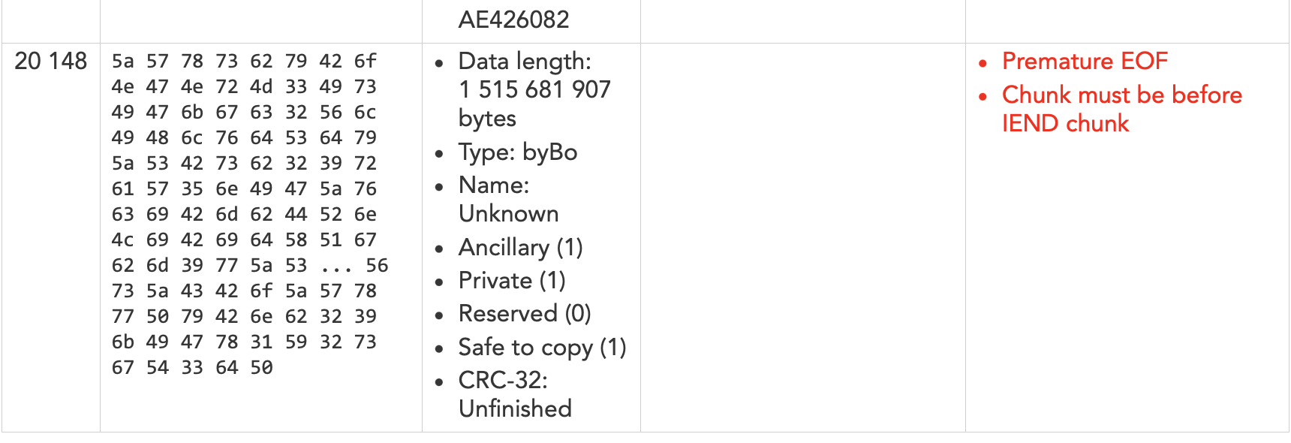Select the 'Reserved (0)' property
The height and width of the screenshot is (443, 1291).
pyautogui.click(x=525, y=313)
